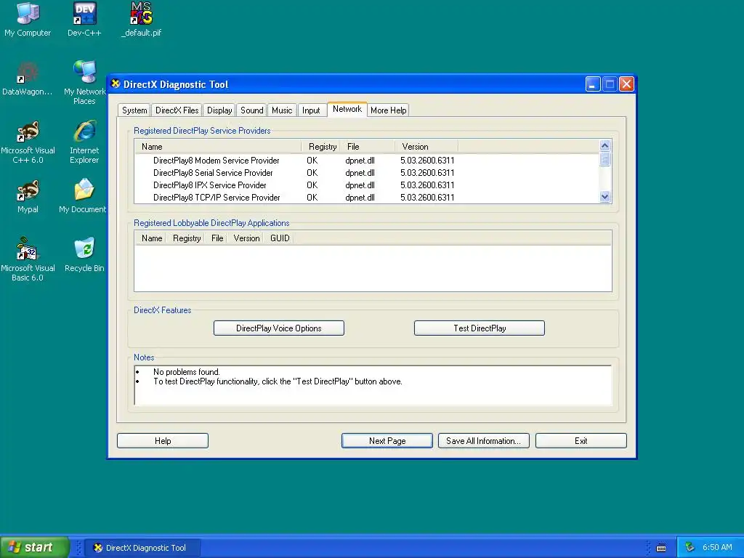Open My Network Places icon

coord(84,82)
